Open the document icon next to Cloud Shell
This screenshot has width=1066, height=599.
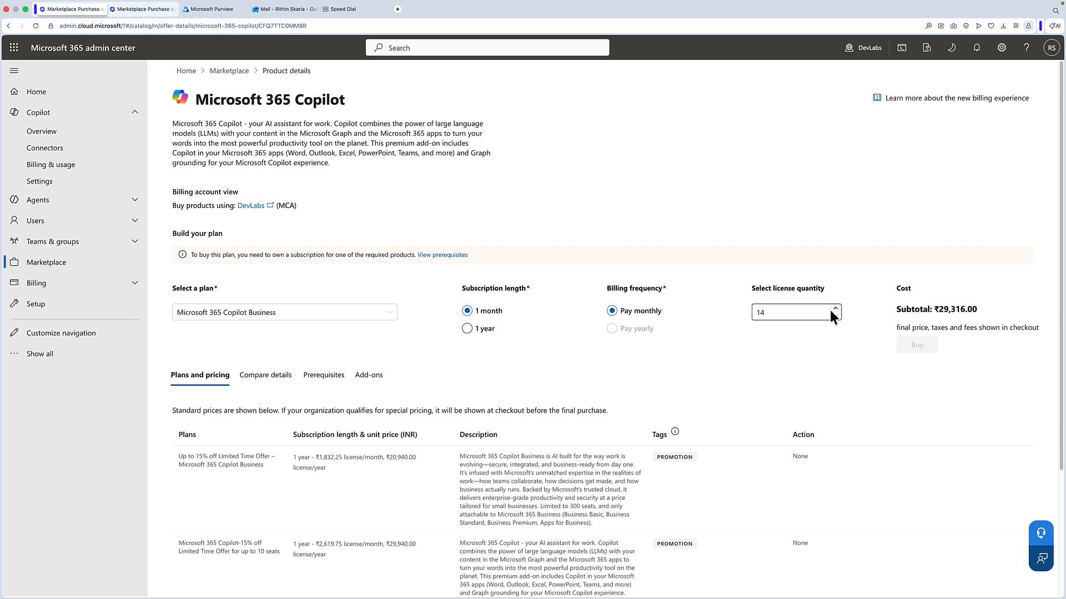pos(927,48)
